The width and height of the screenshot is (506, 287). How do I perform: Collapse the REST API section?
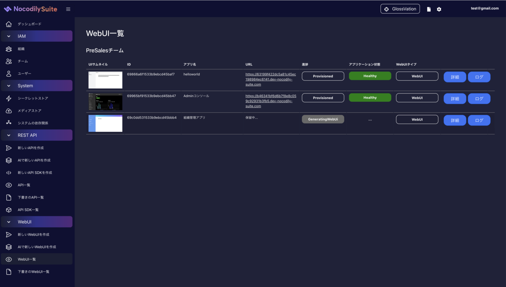click(x=37, y=135)
